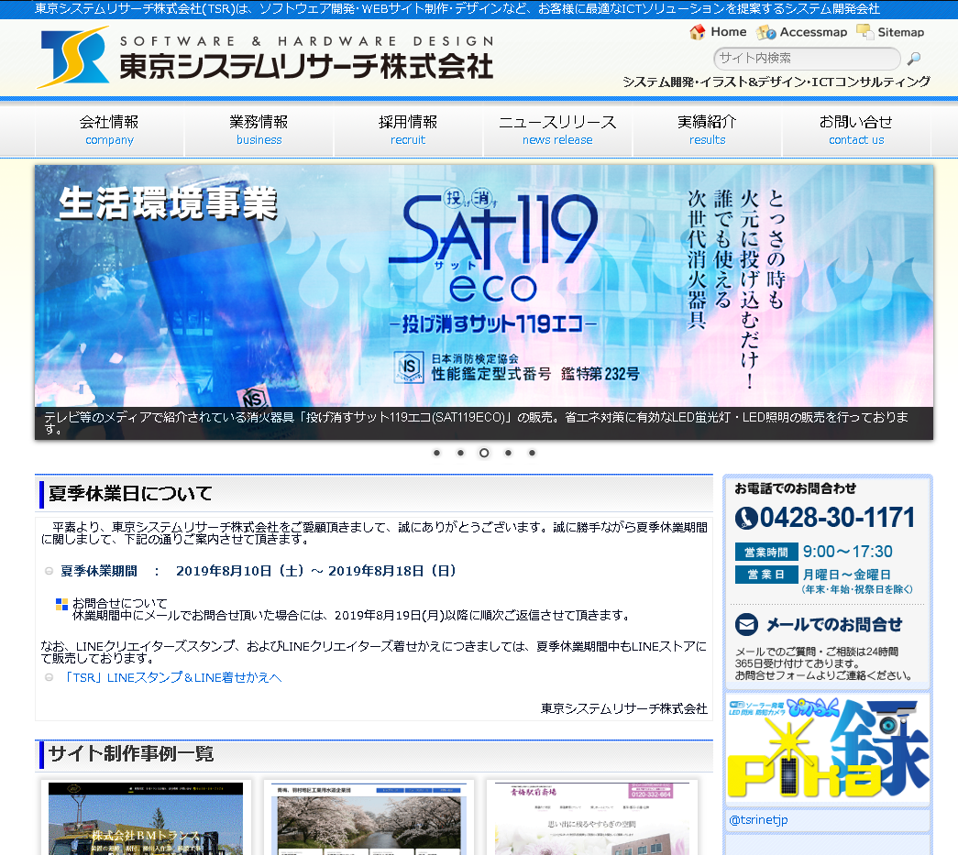Click the TSR company logo
958x855 pixels.
coord(73,57)
